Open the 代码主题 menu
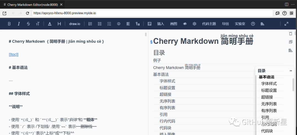 pyautogui.click(x=209, y=24)
